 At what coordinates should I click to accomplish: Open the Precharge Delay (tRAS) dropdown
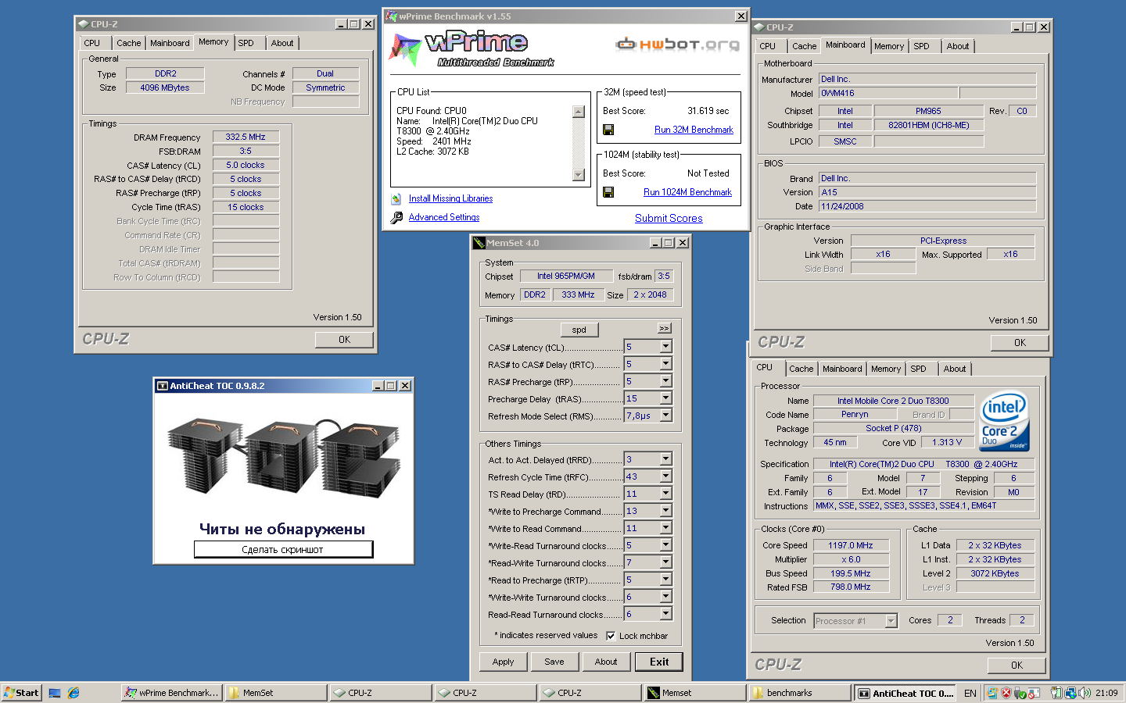(665, 398)
